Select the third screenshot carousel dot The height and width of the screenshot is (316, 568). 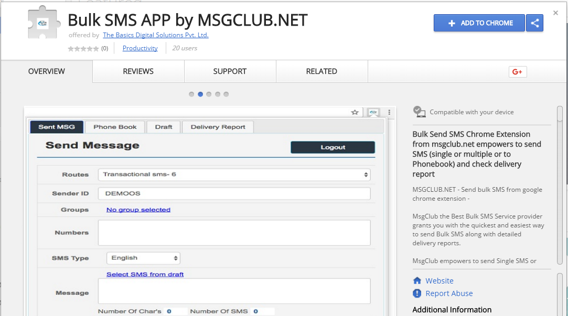209,94
